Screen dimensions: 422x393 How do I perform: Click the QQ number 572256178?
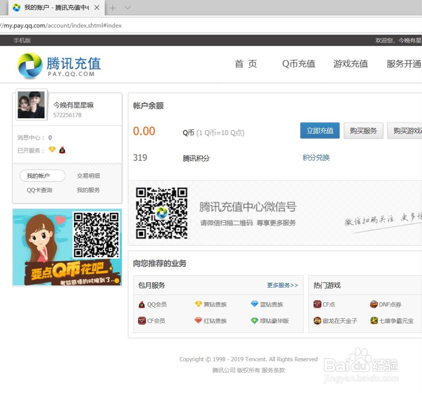(67, 115)
